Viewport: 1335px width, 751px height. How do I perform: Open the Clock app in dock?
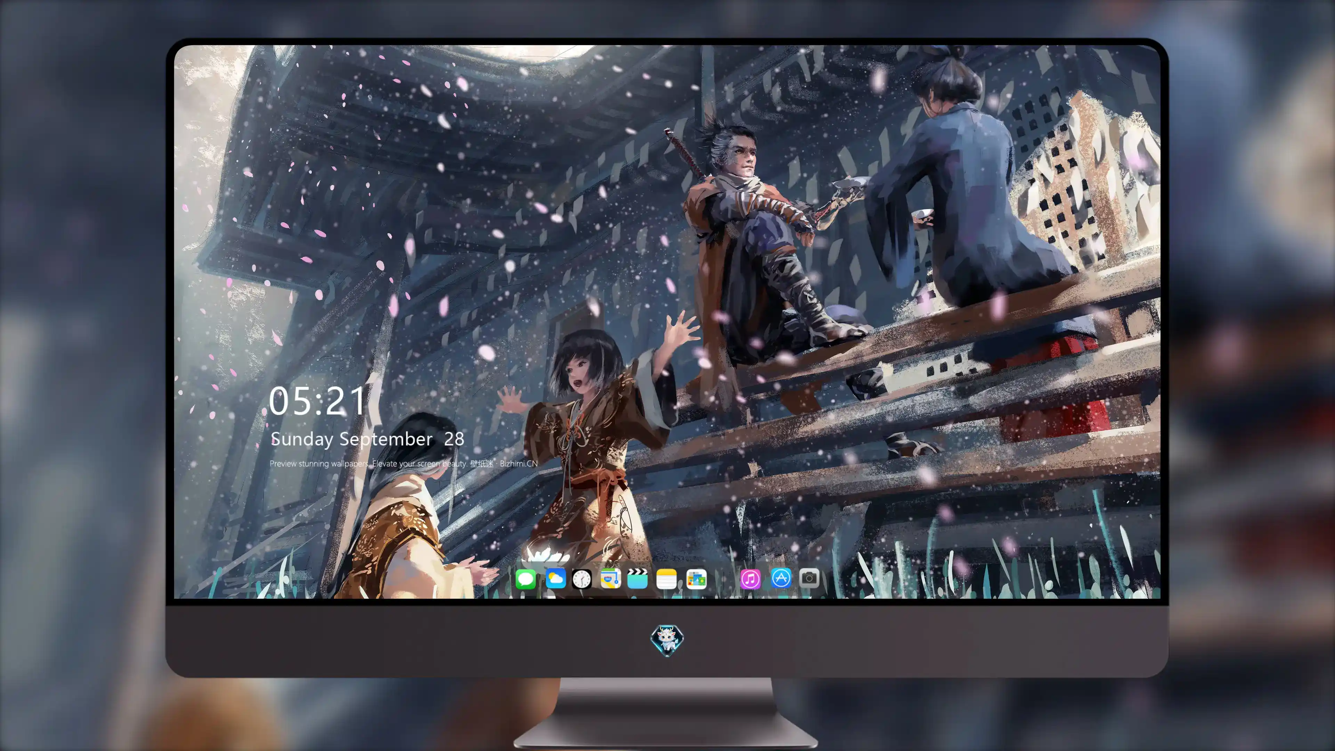pyautogui.click(x=582, y=579)
